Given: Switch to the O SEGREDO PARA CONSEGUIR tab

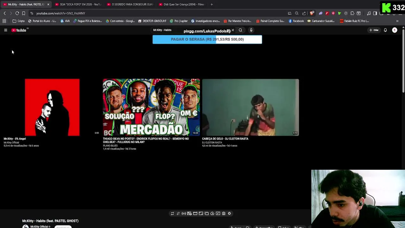Looking at the screenshot, I should click(130, 4).
